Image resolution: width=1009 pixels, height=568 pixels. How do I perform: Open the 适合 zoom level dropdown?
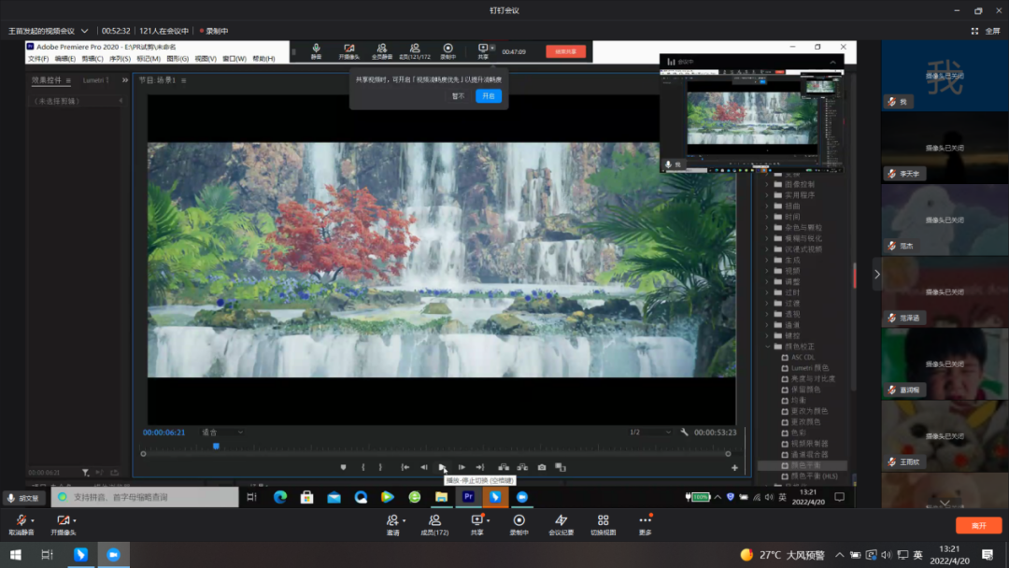tap(222, 433)
